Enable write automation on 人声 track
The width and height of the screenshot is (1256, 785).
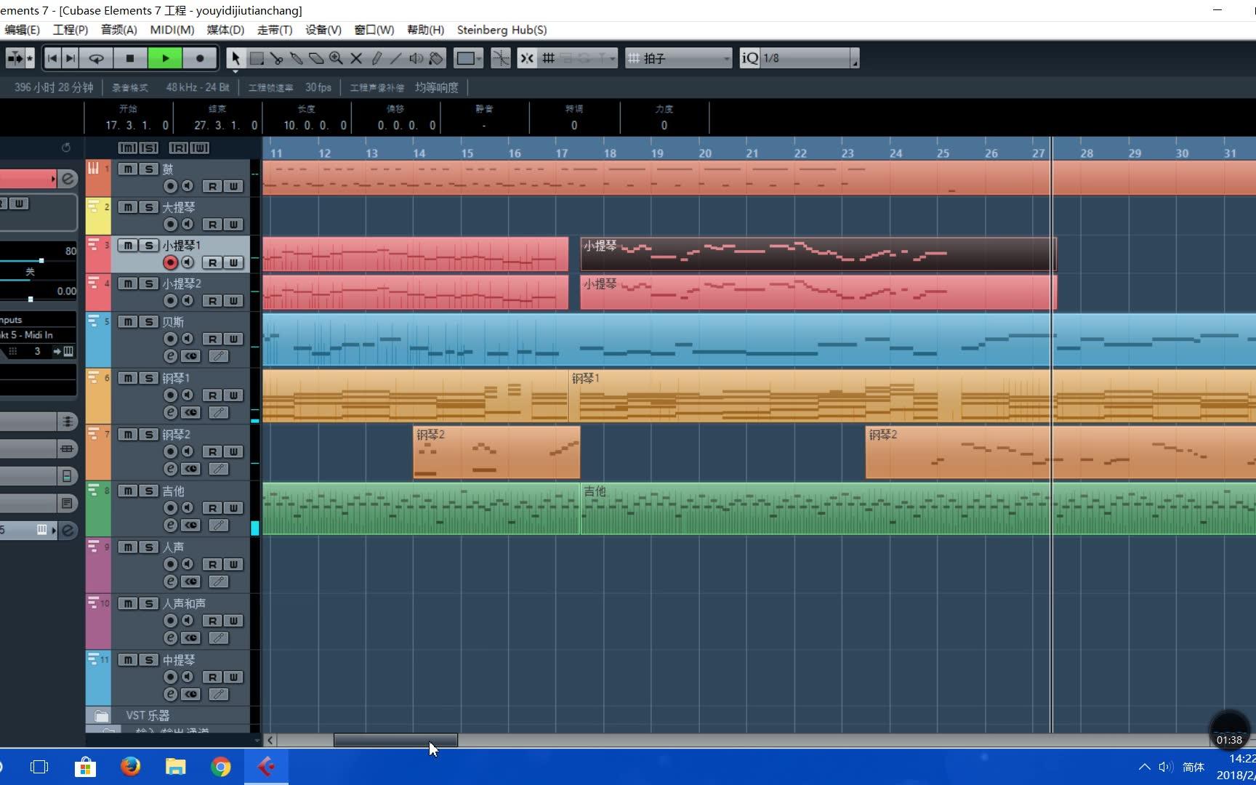(233, 565)
